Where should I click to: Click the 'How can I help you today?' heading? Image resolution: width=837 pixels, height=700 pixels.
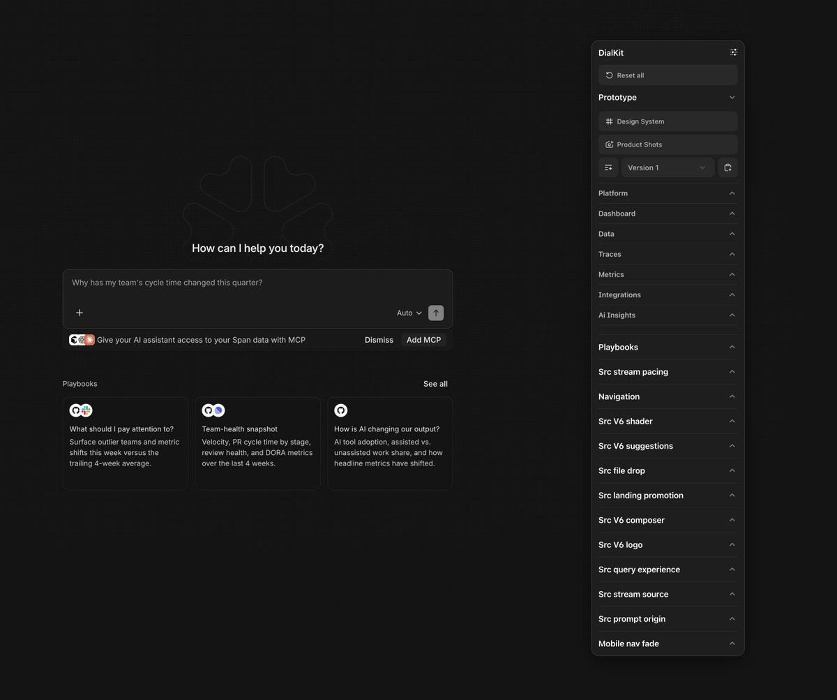(x=257, y=248)
